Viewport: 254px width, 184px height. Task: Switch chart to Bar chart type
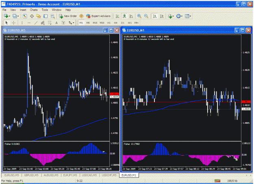point(117,16)
